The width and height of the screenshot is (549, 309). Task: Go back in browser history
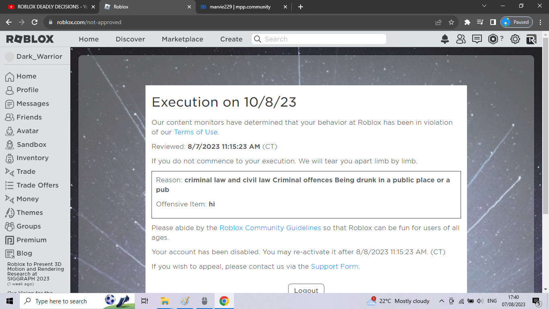(9, 22)
